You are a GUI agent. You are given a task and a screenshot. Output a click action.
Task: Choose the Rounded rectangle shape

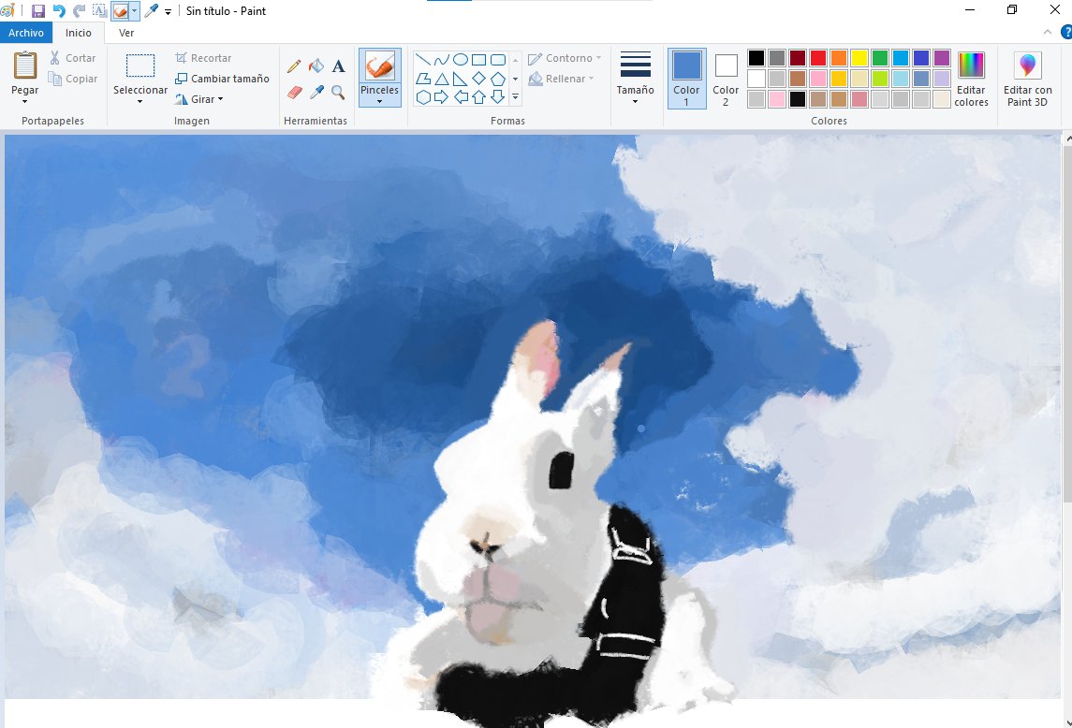coord(498,60)
